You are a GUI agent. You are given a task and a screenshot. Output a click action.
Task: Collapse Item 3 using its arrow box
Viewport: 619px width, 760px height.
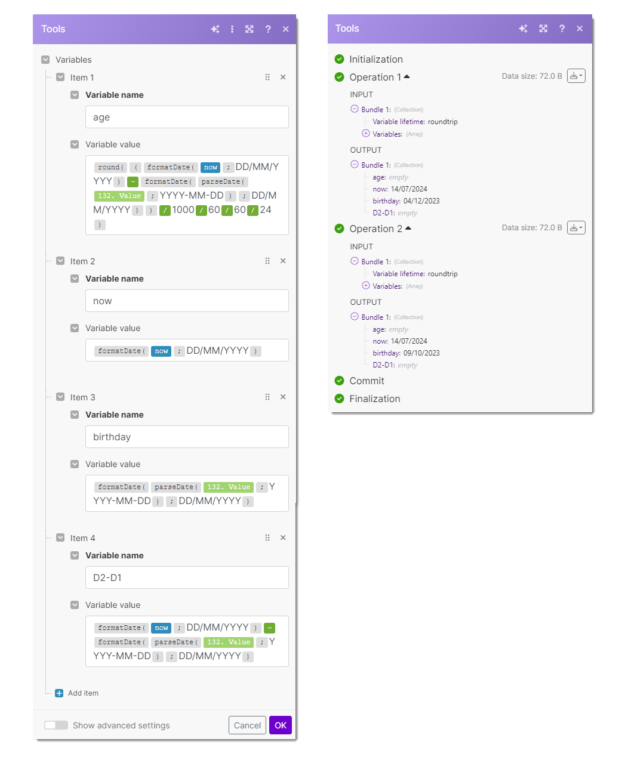60,397
